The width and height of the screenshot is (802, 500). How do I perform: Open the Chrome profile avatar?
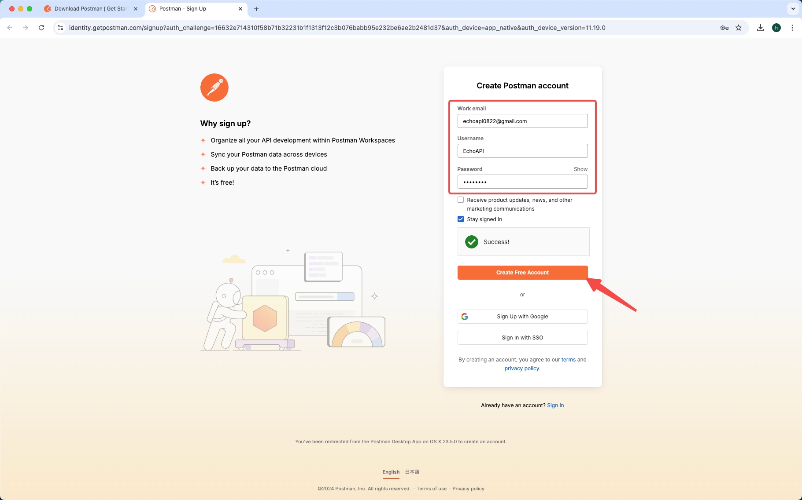pyautogui.click(x=776, y=28)
